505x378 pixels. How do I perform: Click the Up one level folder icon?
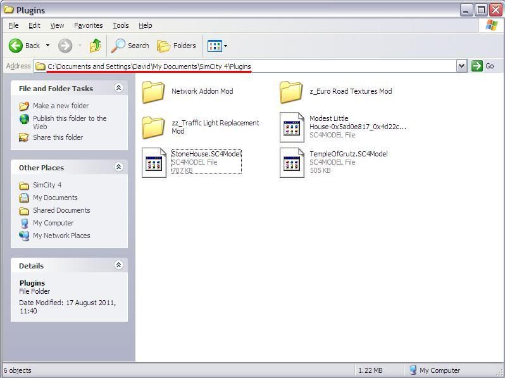[x=96, y=46]
